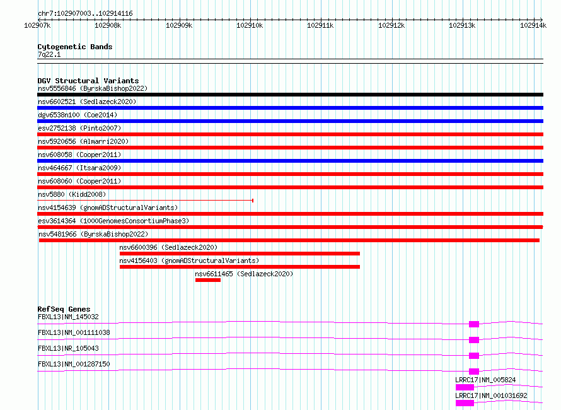The height and width of the screenshot is (410, 561).
Task: Click the red nsv5920656 Almarri2020 bar
Action: (x=290, y=148)
